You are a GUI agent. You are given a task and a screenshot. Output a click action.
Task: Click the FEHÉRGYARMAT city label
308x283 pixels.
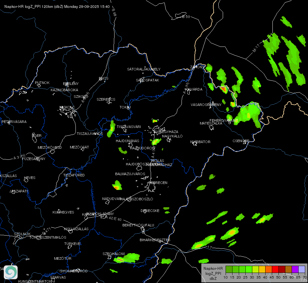coord(224,120)
